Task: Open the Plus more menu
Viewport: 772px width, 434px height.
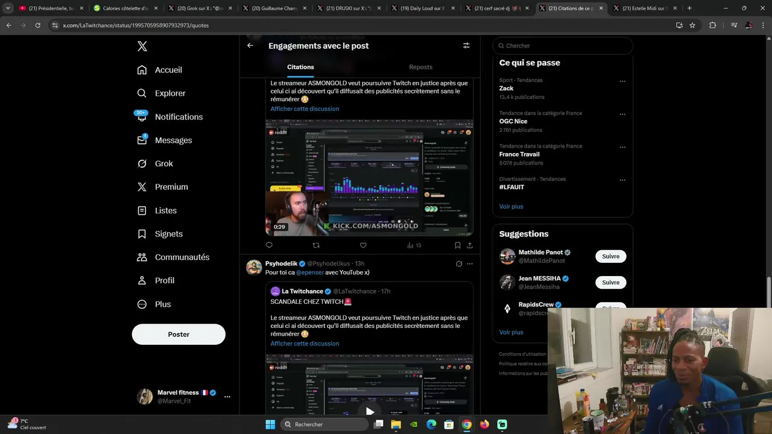Action: tap(154, 304)
